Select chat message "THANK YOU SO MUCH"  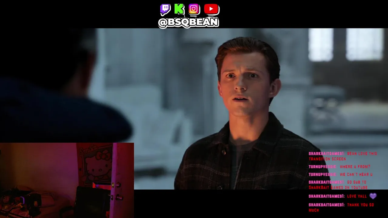pyautogui.click(x=341, y=207)
